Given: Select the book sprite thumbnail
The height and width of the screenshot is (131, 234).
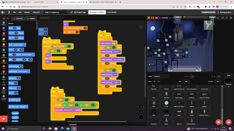Looking at the screenshot, I should point(154,104).
